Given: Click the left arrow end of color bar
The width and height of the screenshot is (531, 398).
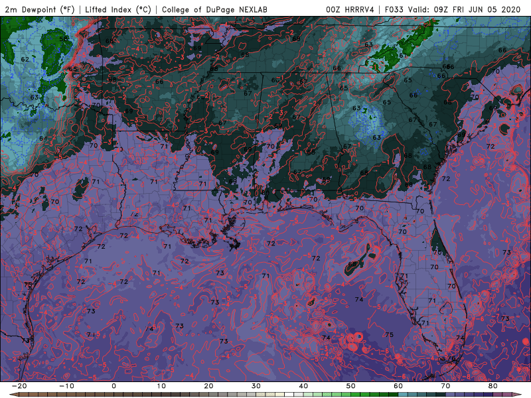Looking at the screenshot, I should (x=13, y=395).
